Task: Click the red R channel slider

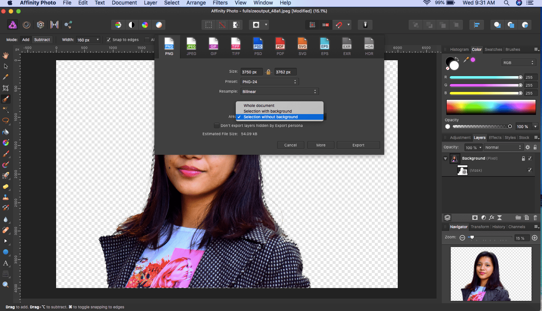Action: (x=485, y=77)
